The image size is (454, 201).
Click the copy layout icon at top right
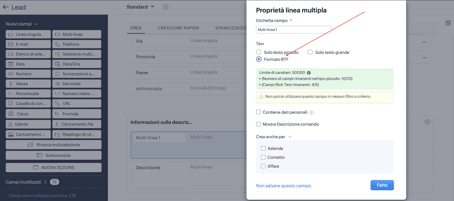coord(448,23)
